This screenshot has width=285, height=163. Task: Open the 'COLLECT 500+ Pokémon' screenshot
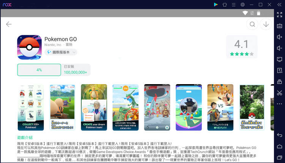pyautogui.click(x=31, y=107)
